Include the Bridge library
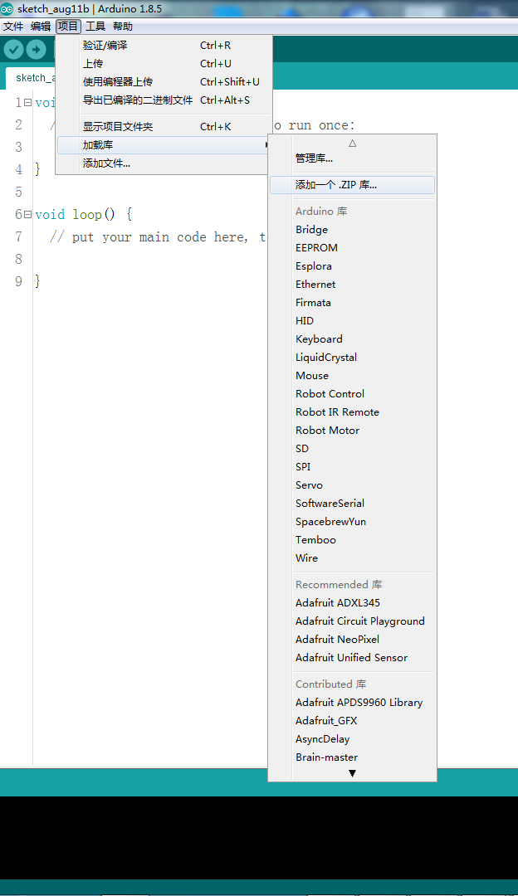 coord(352,230)
